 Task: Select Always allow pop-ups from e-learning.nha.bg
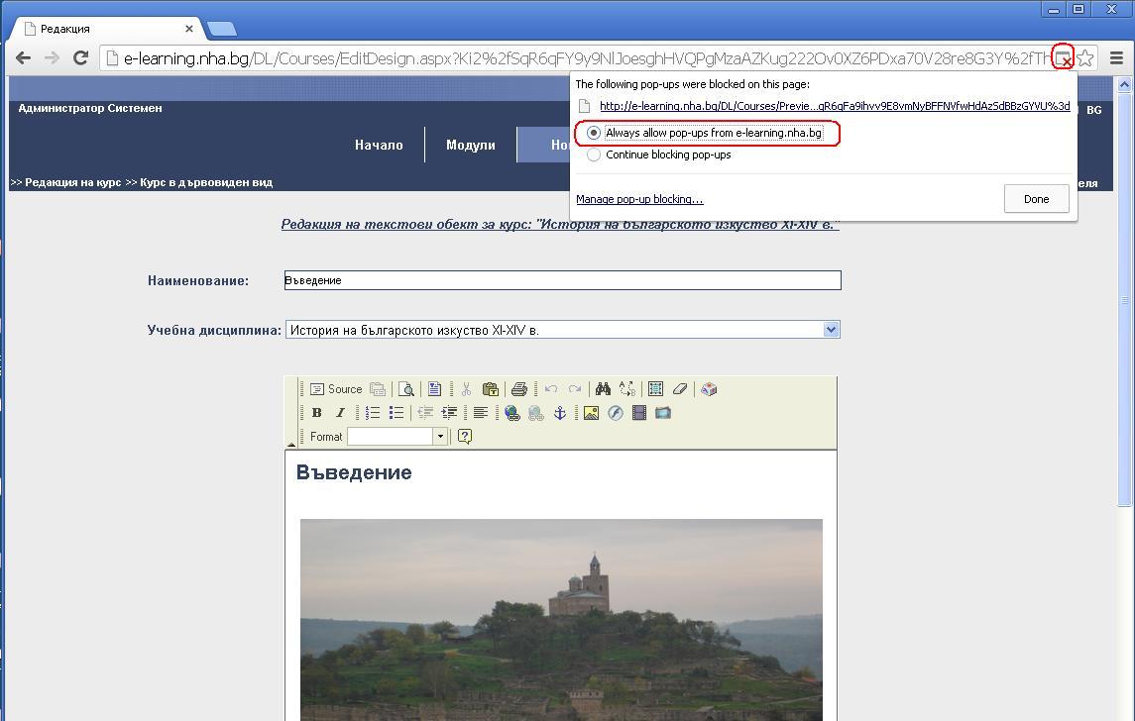(594, 133)
